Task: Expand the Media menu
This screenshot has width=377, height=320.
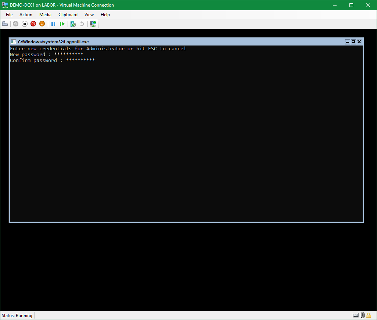Action: (45, 15)
